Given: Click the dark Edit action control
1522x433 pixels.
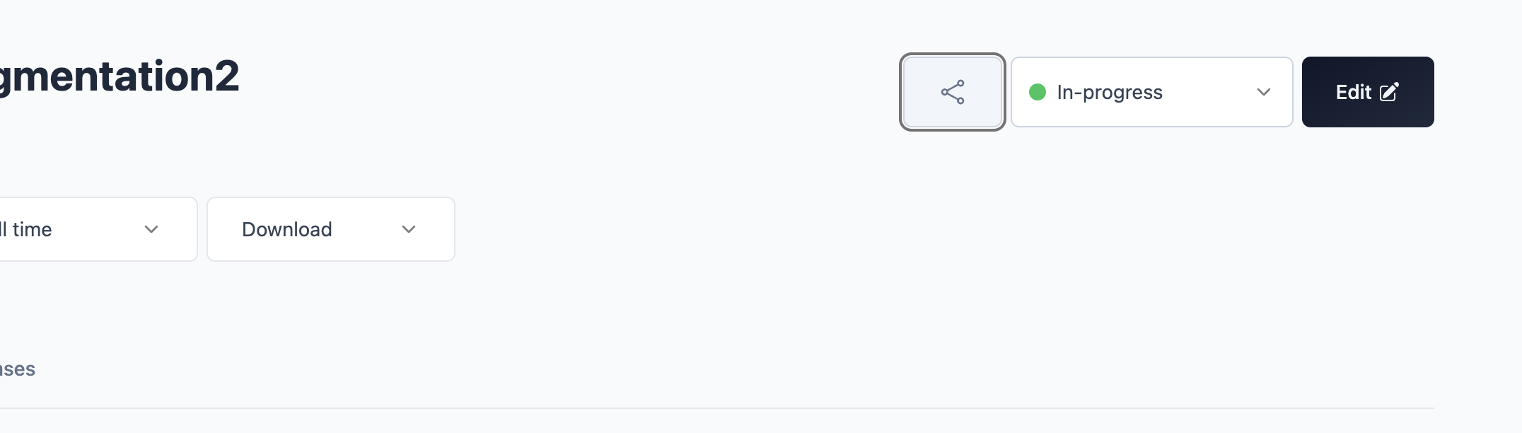Looking at the screenshot, I should 1367,91.
